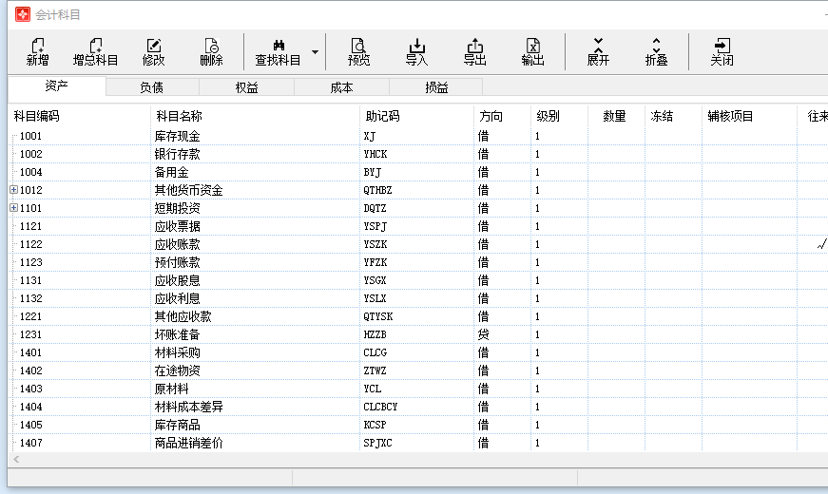
Task: Select the 1403 原材料 account row
Action: click(x=171, y=389)
